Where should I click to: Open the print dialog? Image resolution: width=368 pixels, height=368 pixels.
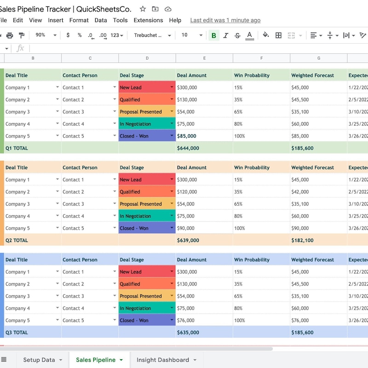point(9,35)
